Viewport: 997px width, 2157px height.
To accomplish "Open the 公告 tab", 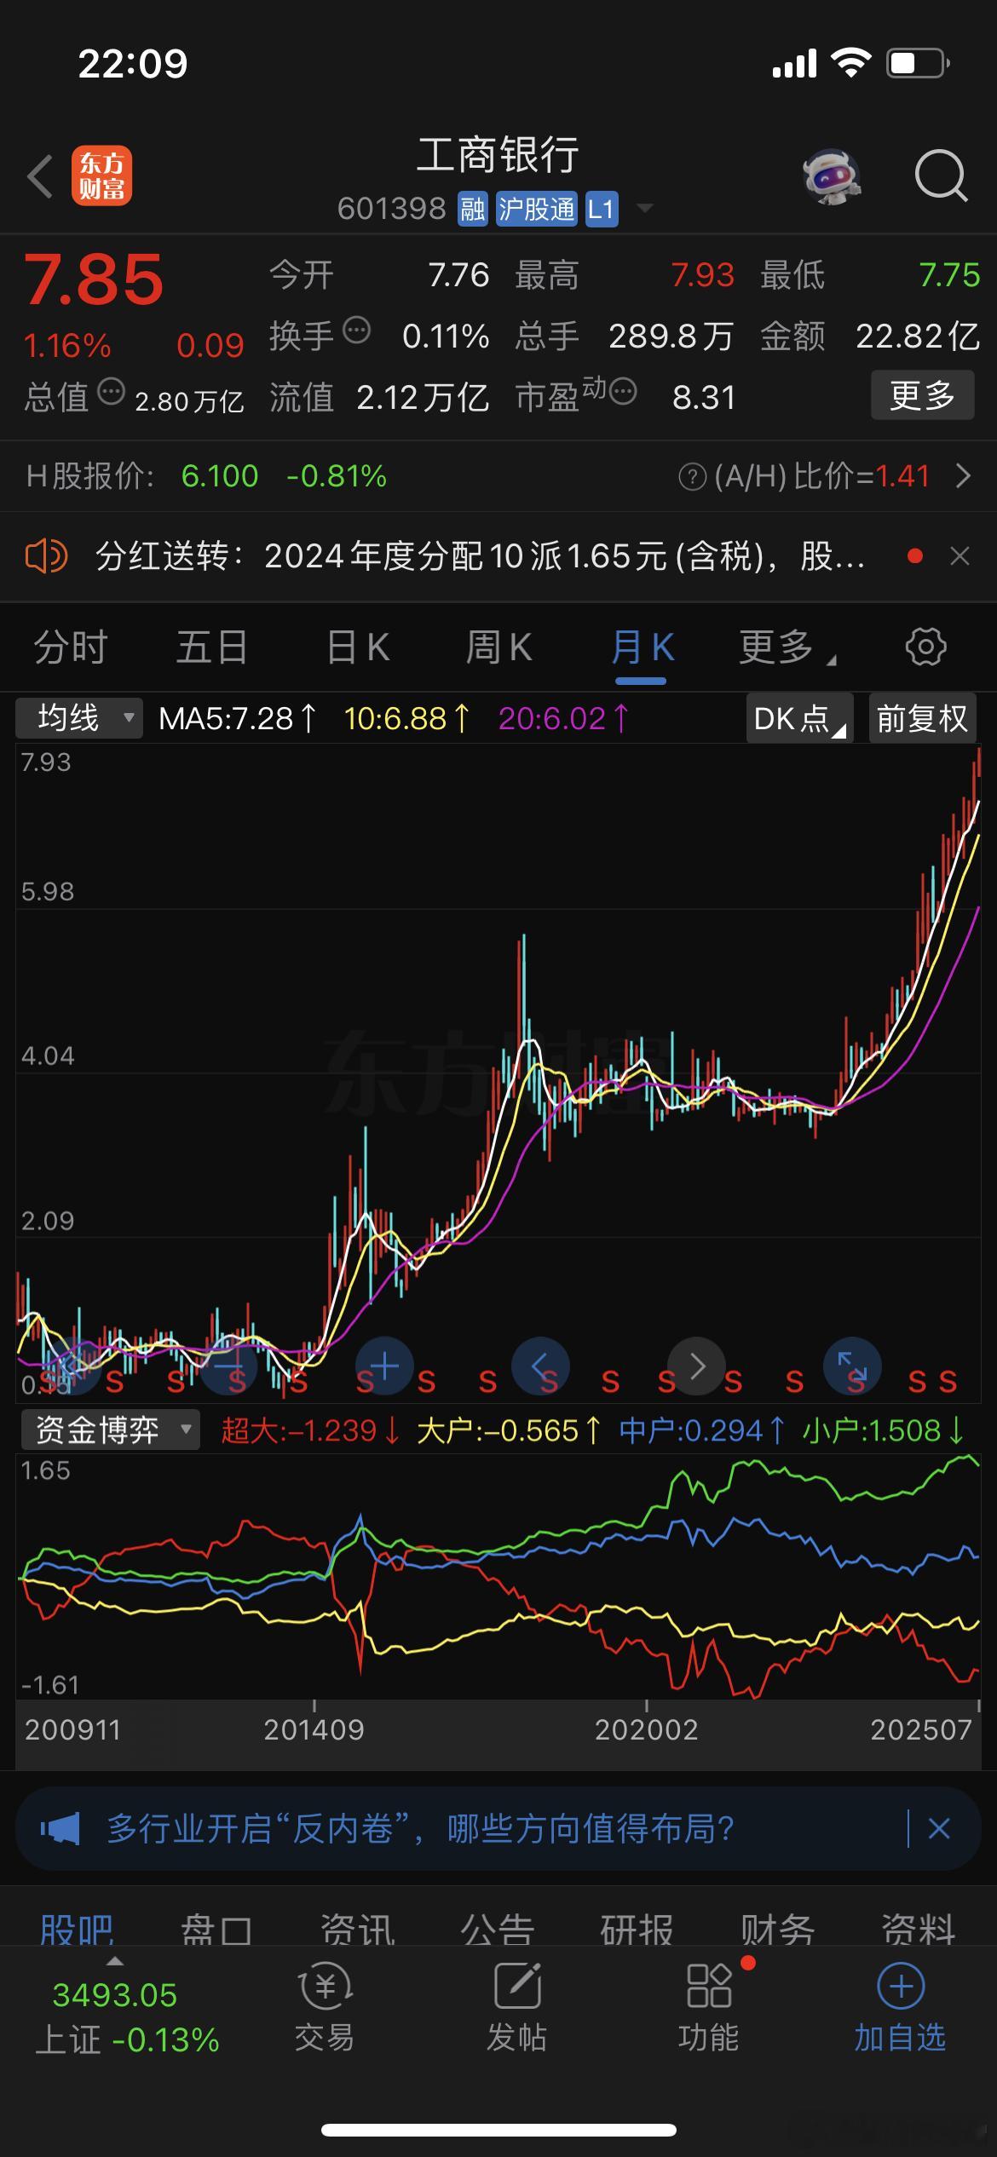I will tap(498, 1929).
